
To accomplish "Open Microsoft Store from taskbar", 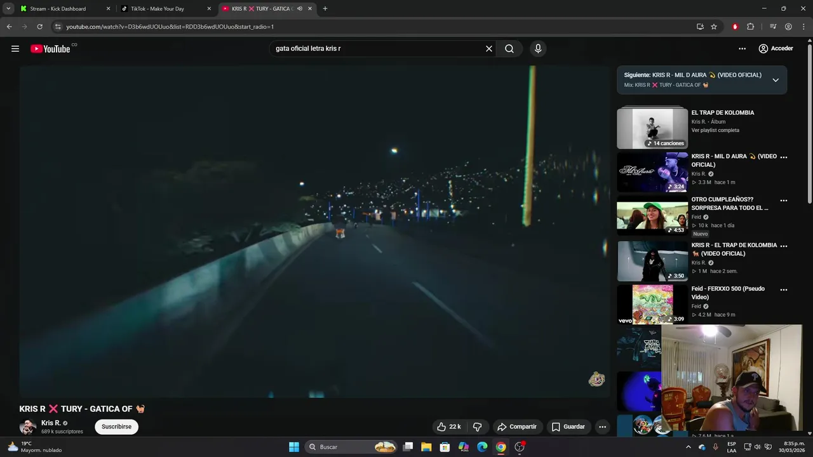I will [x=445, y=447].
